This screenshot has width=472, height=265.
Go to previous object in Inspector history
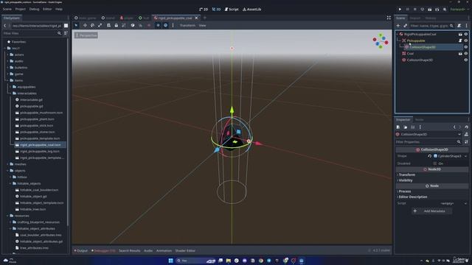(x=454, y=127)
